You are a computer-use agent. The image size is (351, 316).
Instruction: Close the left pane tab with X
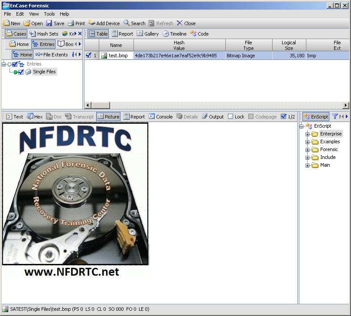pyautogui.click(x=80, y=34)
